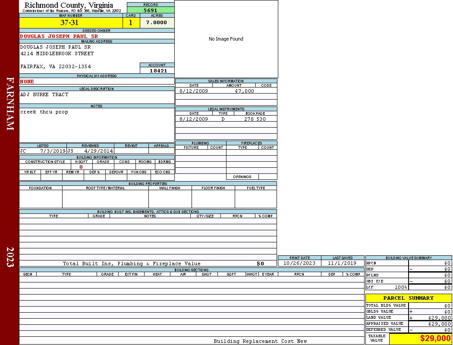Click the yellow Parcel Summary header

[x=408, y=298]
